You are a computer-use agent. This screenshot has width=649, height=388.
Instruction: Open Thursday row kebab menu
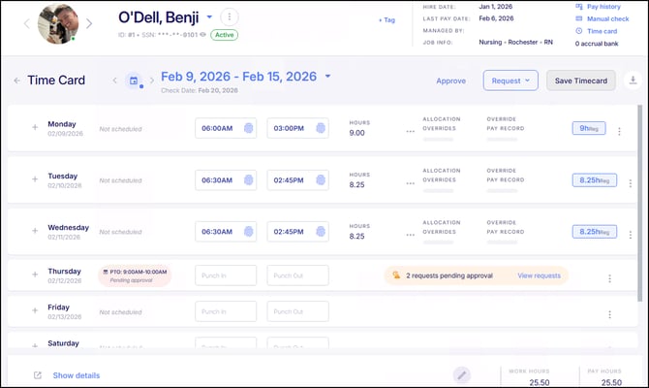609,278
